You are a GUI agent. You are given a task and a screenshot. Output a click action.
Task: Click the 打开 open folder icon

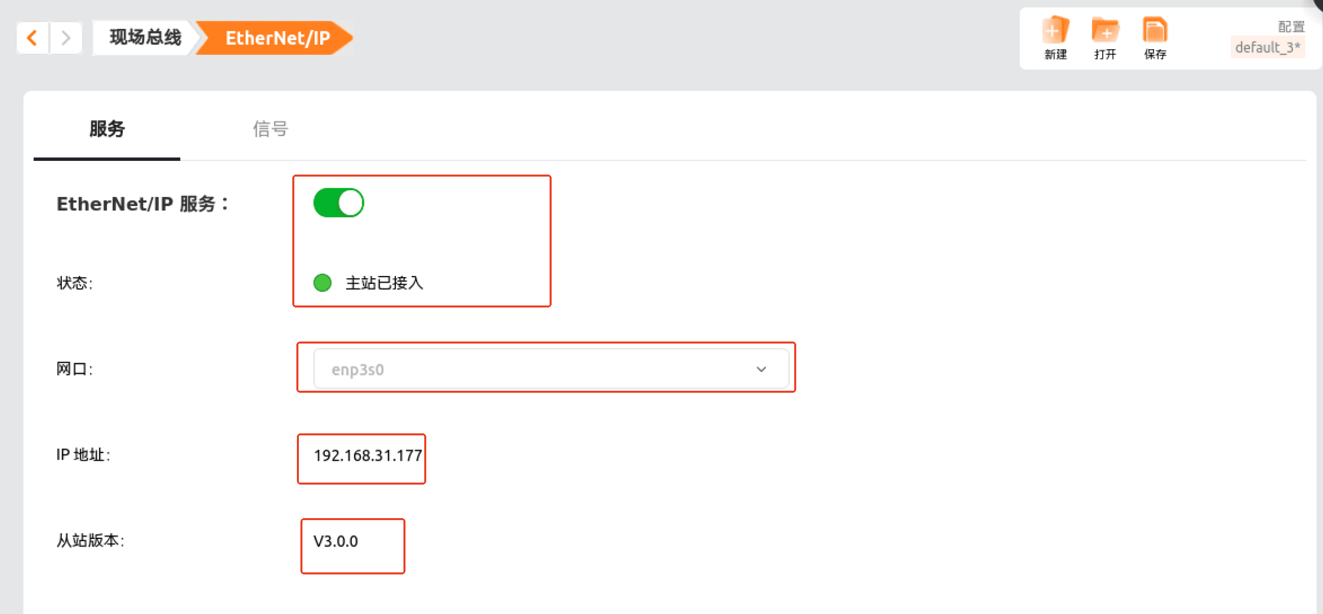[1105, 30]
